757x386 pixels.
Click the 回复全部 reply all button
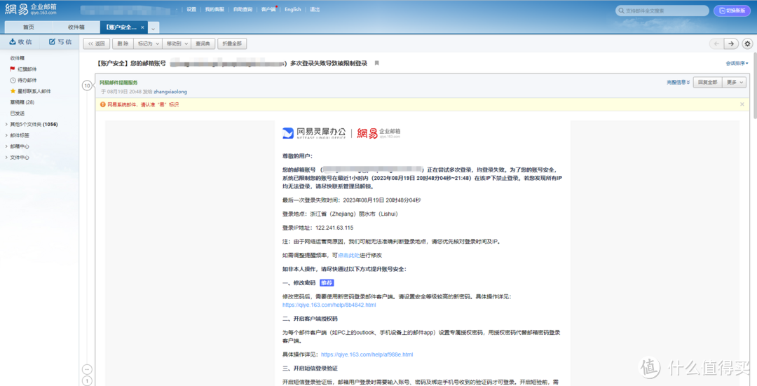(708, 83)
